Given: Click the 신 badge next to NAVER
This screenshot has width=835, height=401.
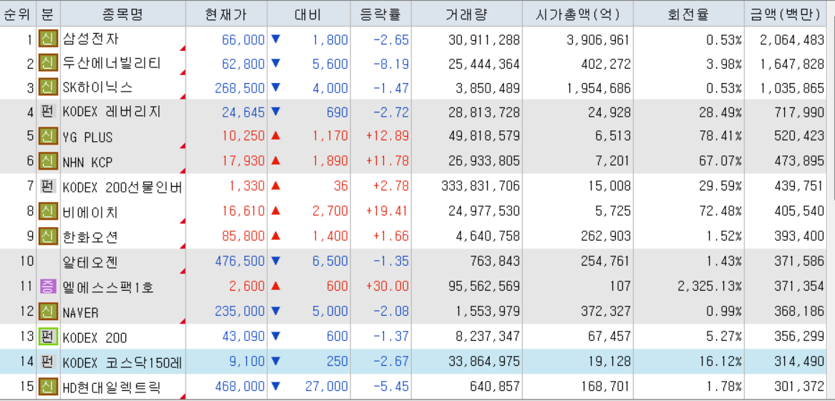Looking at the screenshot, I should tap(48, 312).
